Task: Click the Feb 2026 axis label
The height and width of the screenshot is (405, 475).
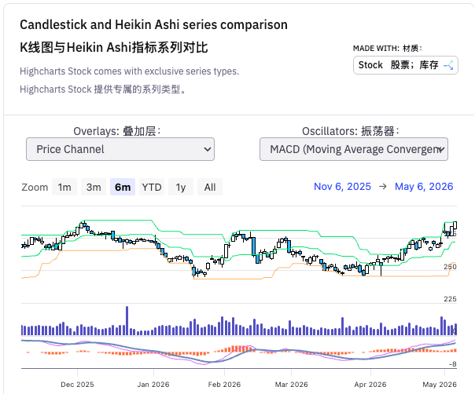Action: [224, 385]
